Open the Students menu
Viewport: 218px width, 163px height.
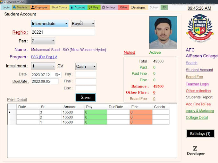point(21,7)
